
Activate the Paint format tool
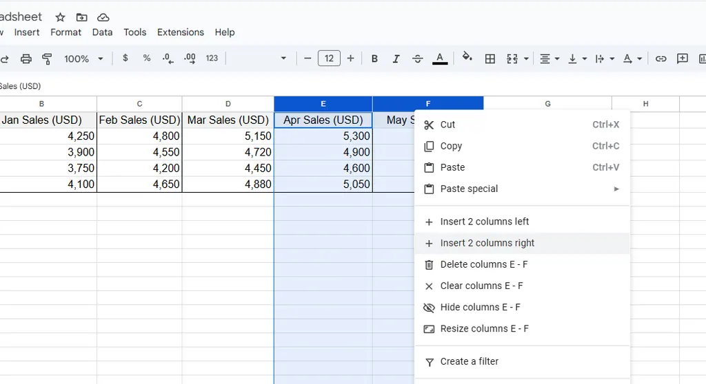(47, 58)
